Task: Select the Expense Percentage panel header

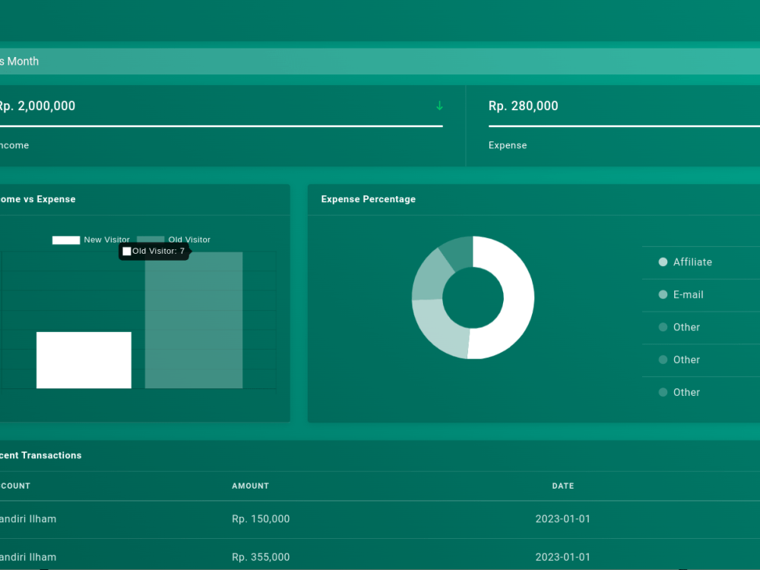Action: pyautogui.click(x=368, y=199)
